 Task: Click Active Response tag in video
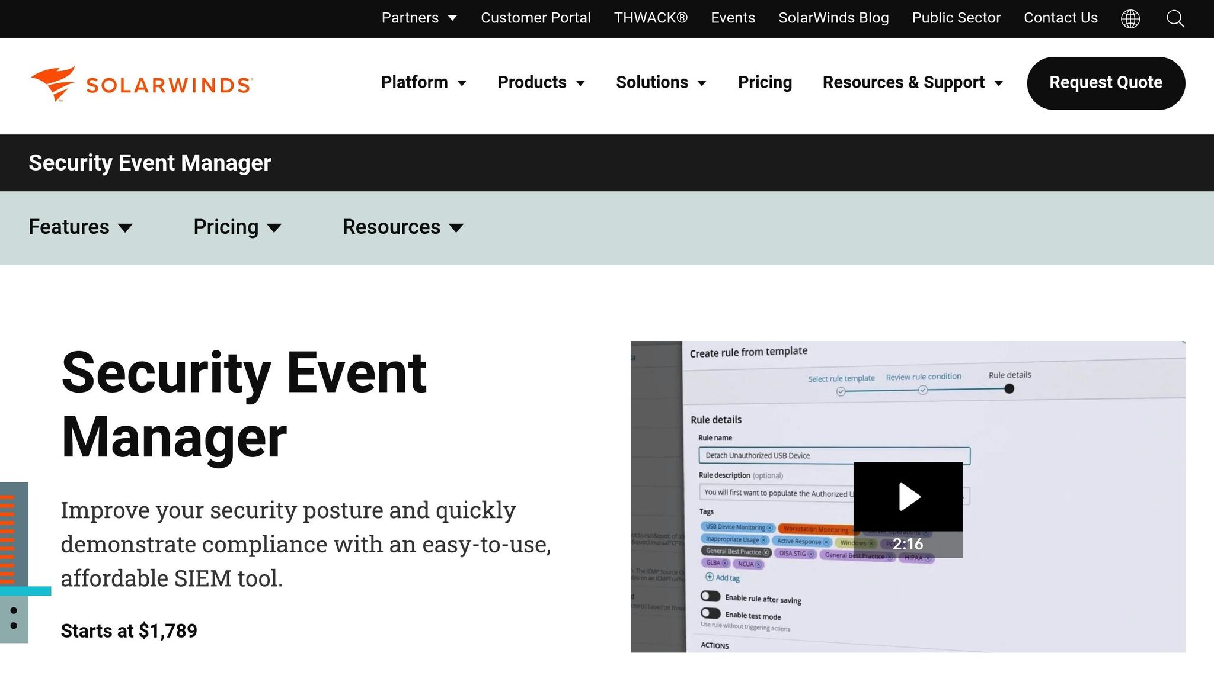[x=802, y=541]
